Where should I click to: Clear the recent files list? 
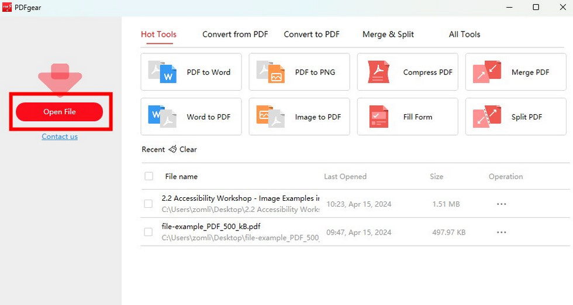(188, 149)
